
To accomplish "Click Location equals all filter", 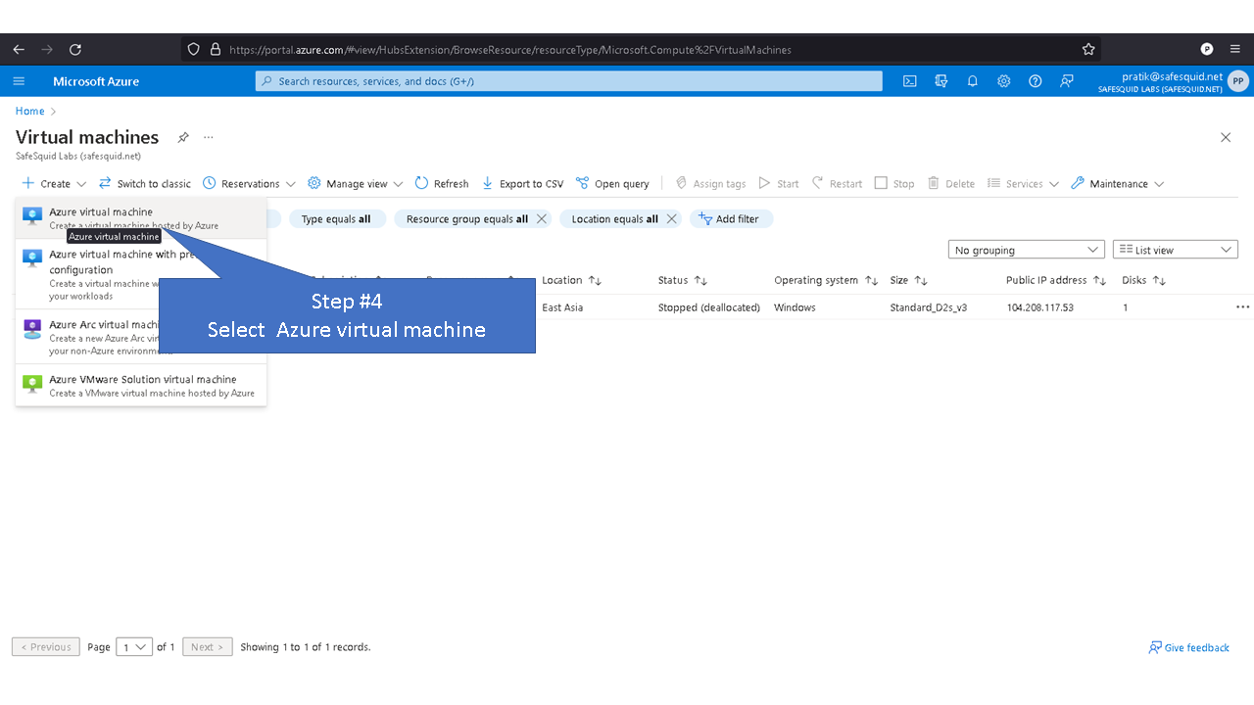I will click(x=614, y=219).
